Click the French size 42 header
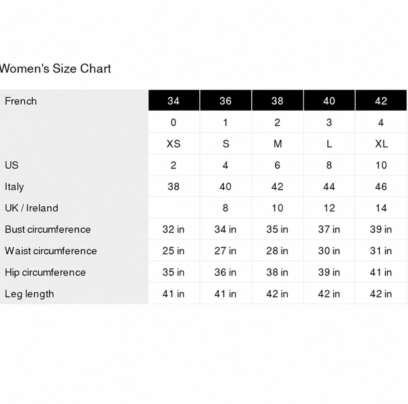408x404 pixels. 381,101
